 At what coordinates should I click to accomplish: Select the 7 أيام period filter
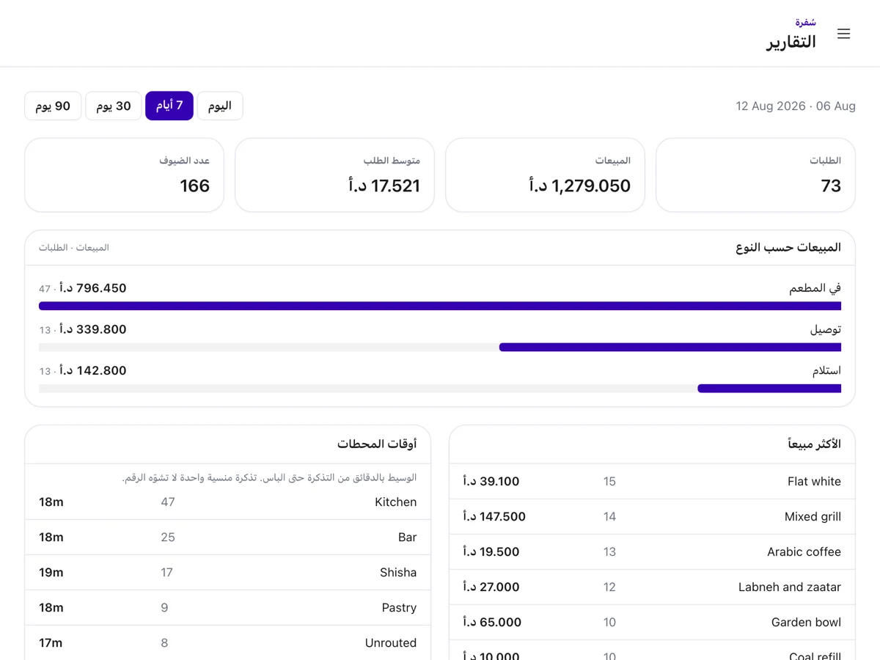[x=169, y=106]
